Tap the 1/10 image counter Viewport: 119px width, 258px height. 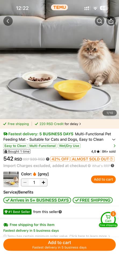tap(110, 113)
